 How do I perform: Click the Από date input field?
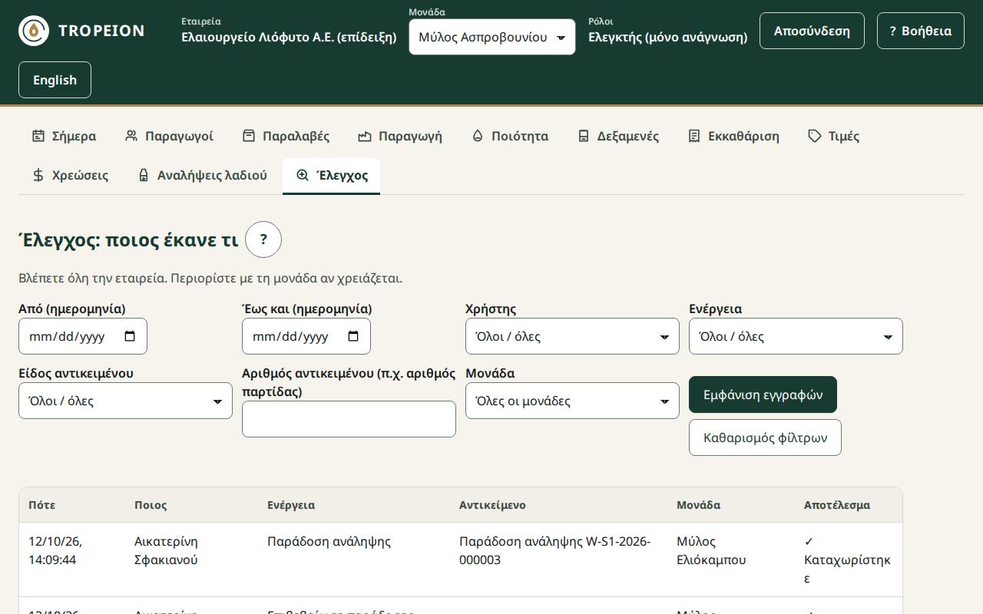83,336
